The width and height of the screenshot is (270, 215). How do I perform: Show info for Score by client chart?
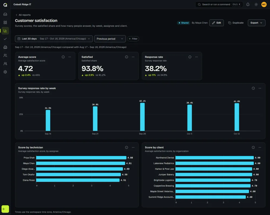click(253, 147)
